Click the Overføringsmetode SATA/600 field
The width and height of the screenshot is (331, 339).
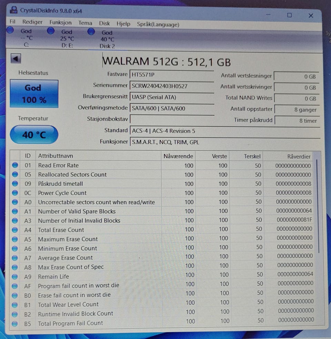pos(172,108)
